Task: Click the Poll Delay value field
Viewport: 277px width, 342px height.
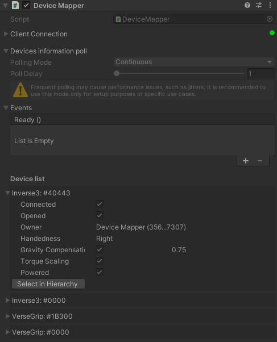Action: pyautogui.click(x=261, y=73)
